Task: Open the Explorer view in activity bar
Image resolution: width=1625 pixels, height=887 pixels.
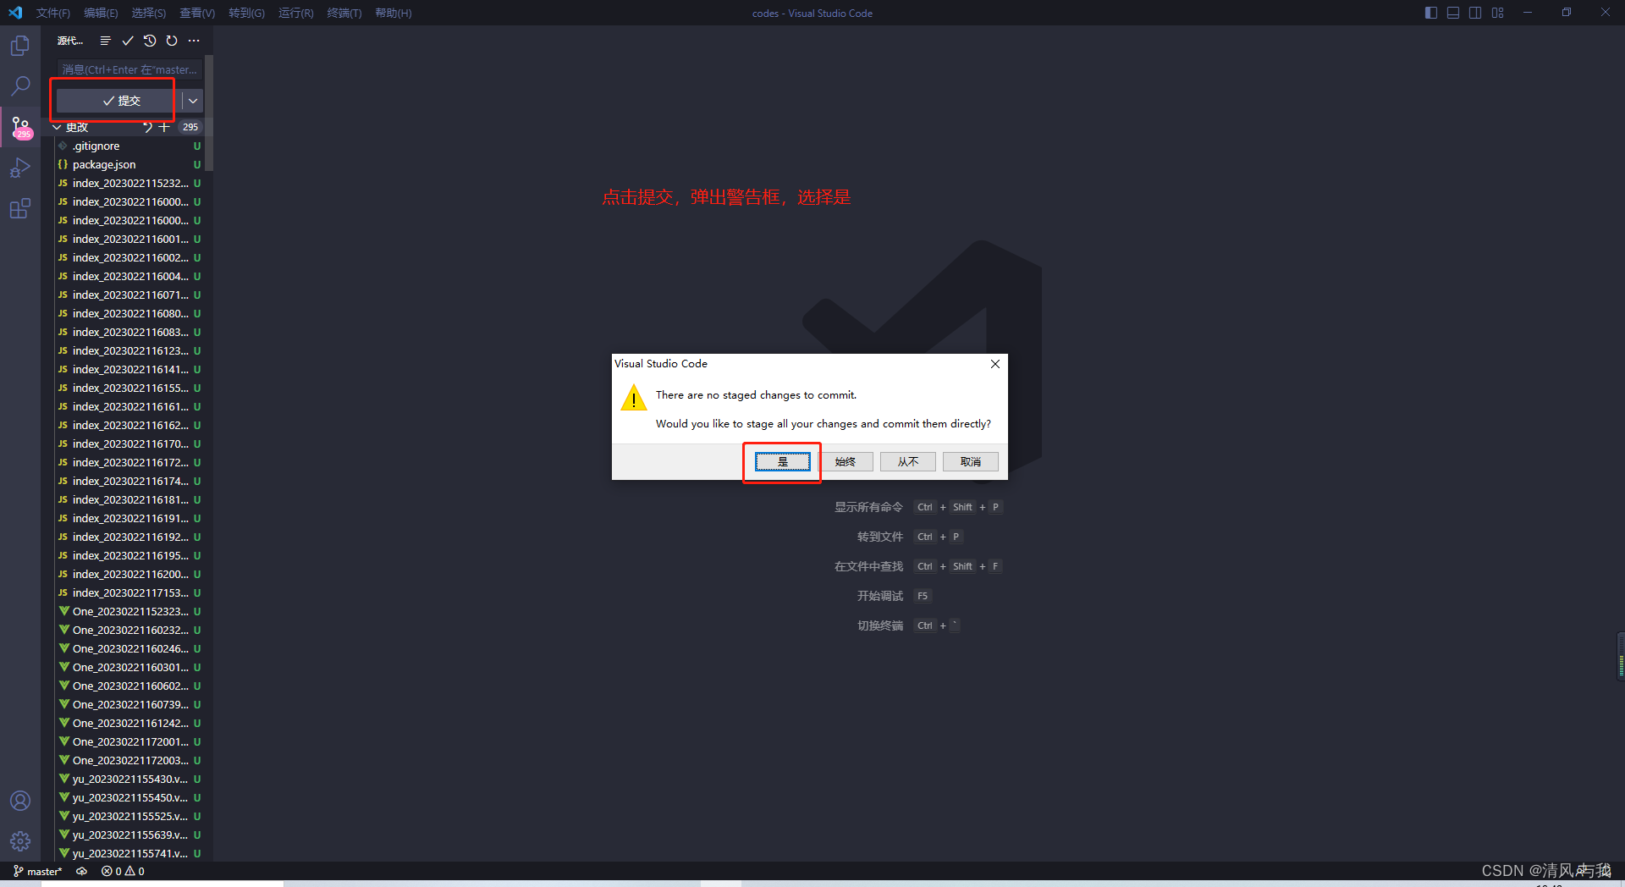Action: pyautogui.click(x=20, y=46)
